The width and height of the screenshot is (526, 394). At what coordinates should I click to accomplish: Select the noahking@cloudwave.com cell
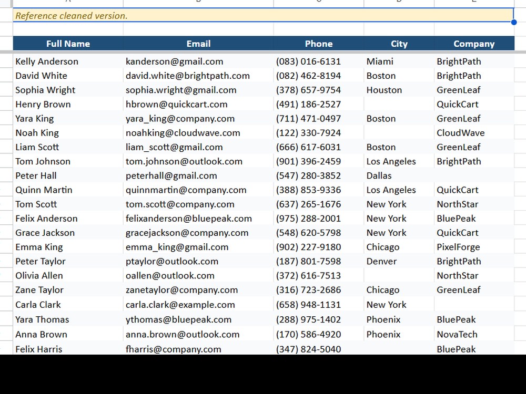198,133
